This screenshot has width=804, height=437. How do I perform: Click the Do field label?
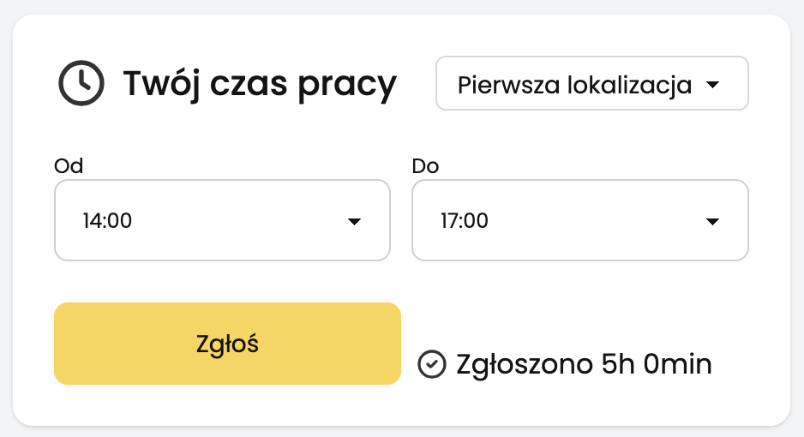(426, 166)
